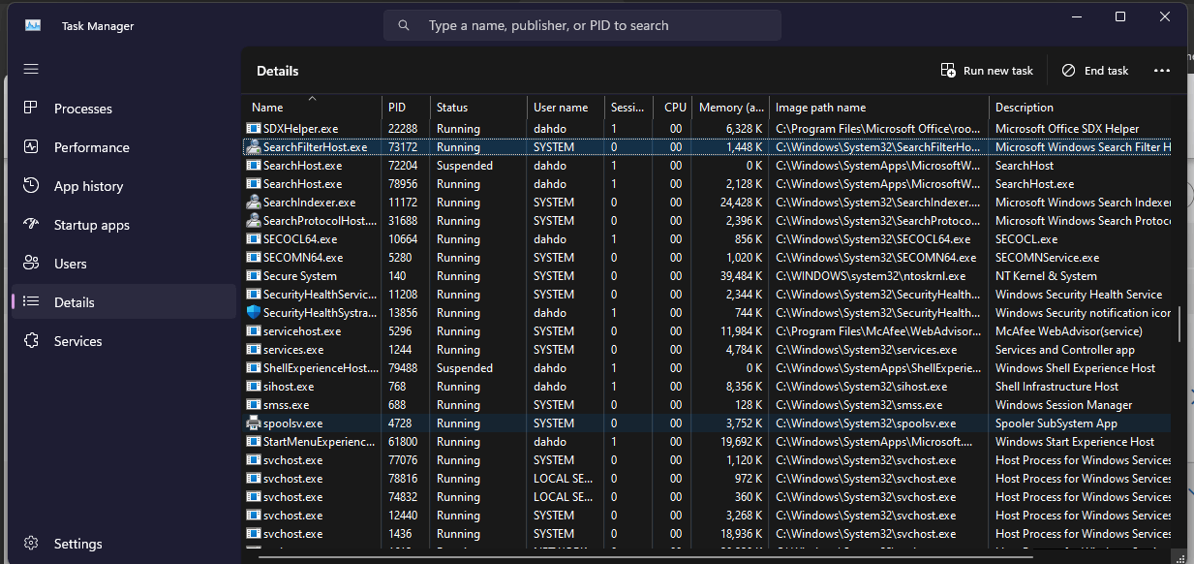Click the SearchProtocolHost process icon

coord(254,221)
